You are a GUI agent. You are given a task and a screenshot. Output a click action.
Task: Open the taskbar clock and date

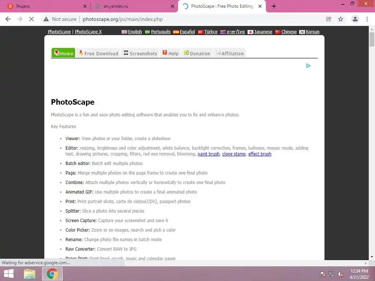(359, 274)
